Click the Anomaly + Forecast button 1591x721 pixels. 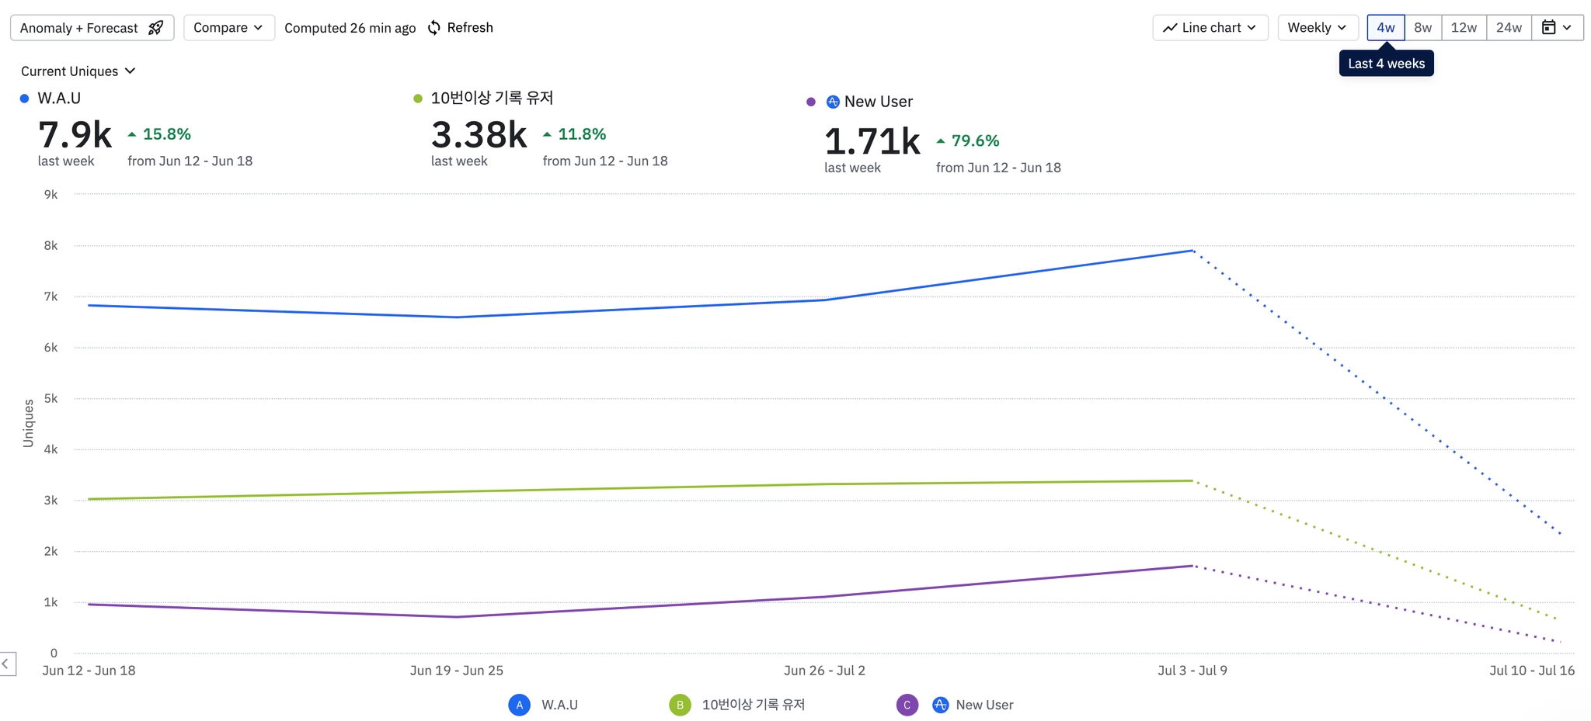coord(92,27)
